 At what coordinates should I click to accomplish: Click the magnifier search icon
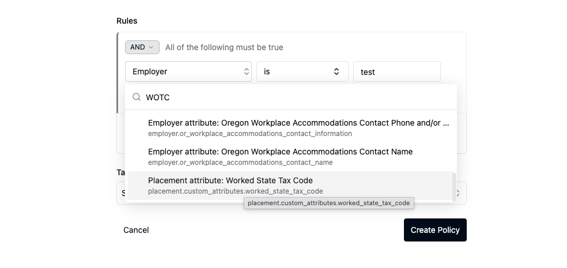[x=137, y=97]
